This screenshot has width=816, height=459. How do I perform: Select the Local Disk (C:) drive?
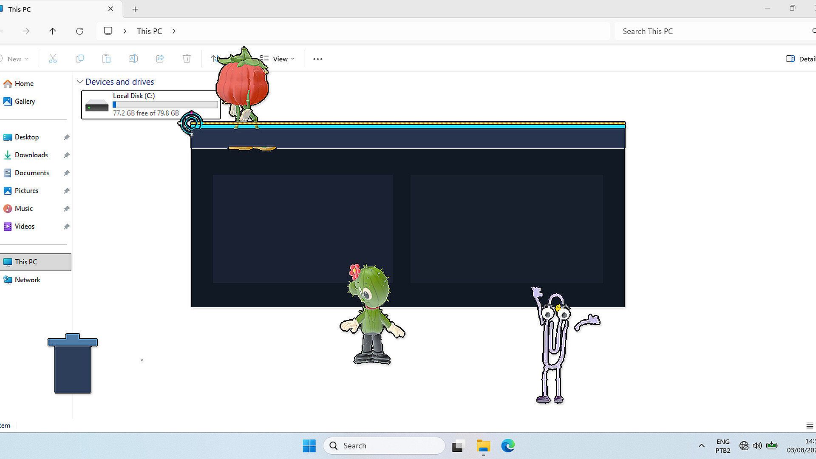151,105
